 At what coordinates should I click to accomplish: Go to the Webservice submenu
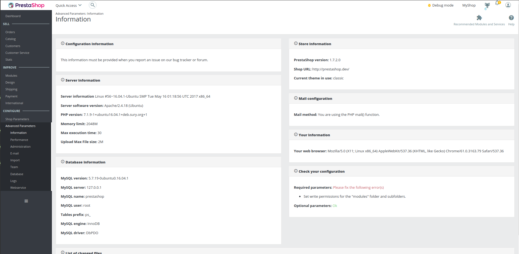pos(18,188)
